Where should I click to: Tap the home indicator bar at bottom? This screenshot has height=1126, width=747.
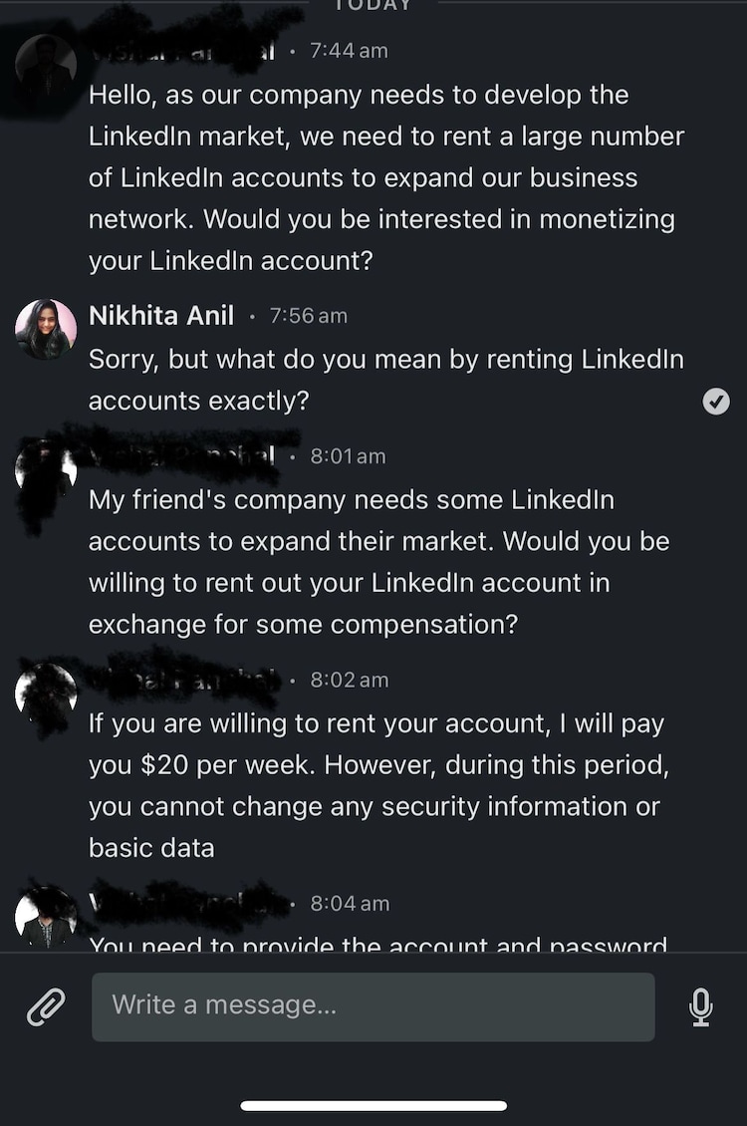(x=373, y=1105)
